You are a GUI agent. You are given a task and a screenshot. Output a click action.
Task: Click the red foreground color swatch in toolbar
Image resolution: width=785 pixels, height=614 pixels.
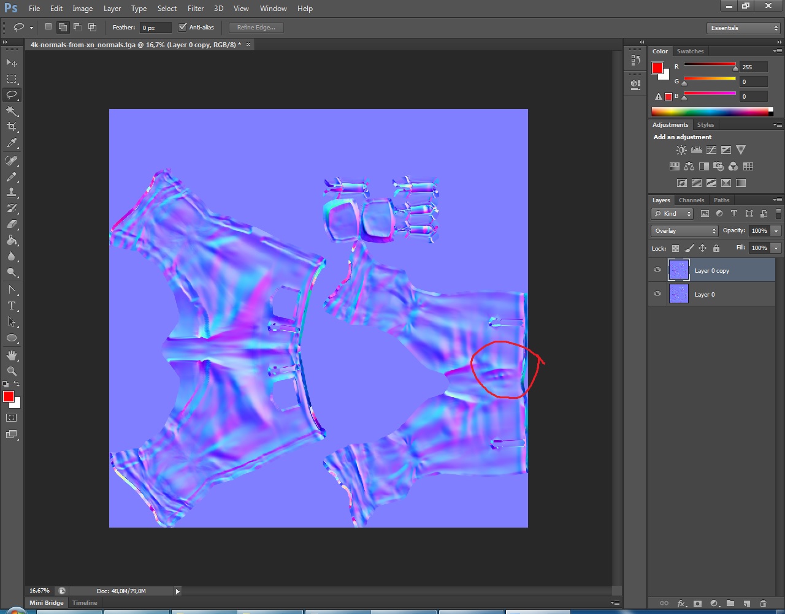pyautogui.click(x=9, y=397)
